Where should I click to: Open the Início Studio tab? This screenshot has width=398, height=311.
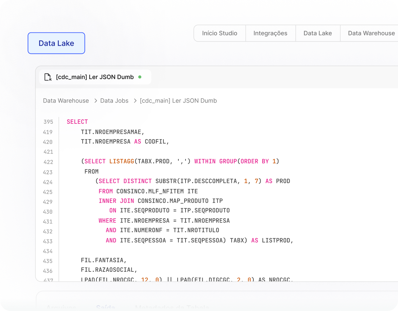(x=220, y=33)
